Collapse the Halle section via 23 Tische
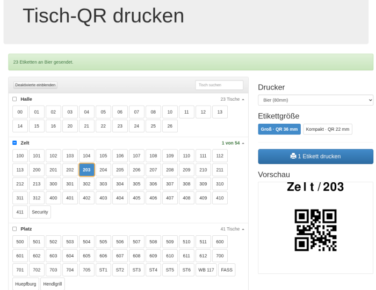 [x=232, y=99]
